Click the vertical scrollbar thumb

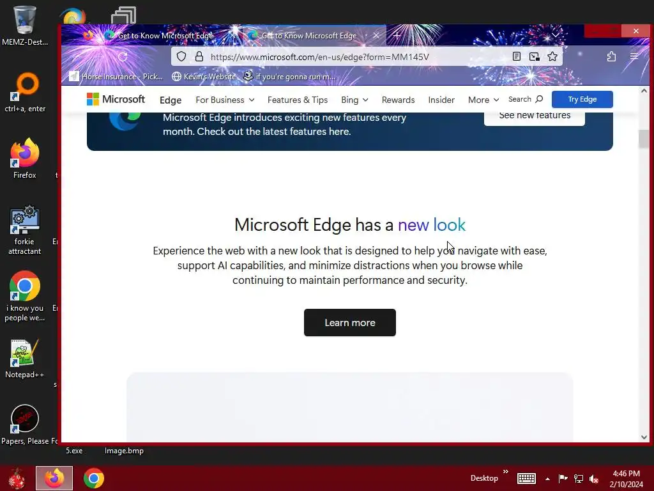[644, 139]
